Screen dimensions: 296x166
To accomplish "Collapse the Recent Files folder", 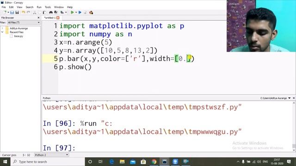I will [x=2, y=32].
